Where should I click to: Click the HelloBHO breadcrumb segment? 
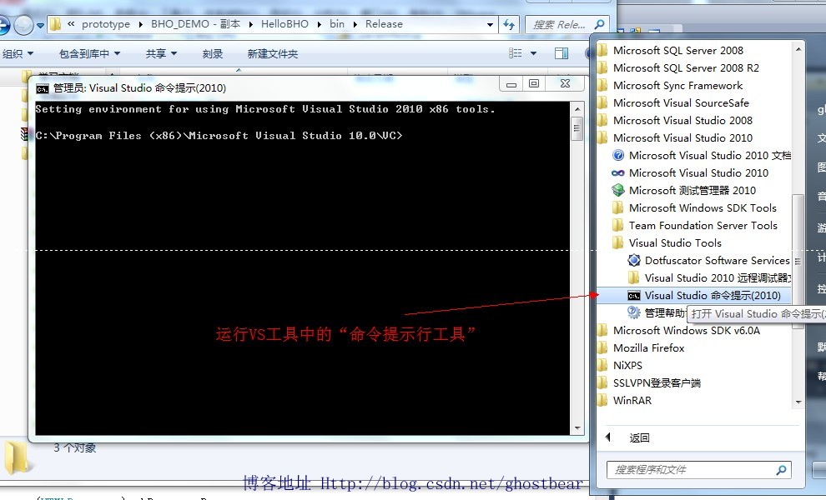pos(285,24)
